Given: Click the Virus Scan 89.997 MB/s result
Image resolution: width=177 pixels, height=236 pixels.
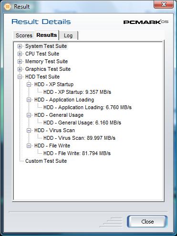Looking at the screenshot, I should point(79,138).
